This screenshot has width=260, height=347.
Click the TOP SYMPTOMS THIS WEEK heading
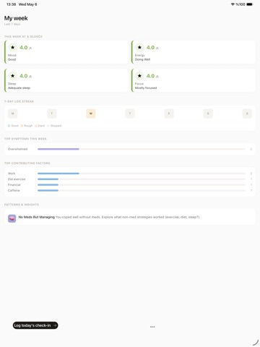(25, 139)
